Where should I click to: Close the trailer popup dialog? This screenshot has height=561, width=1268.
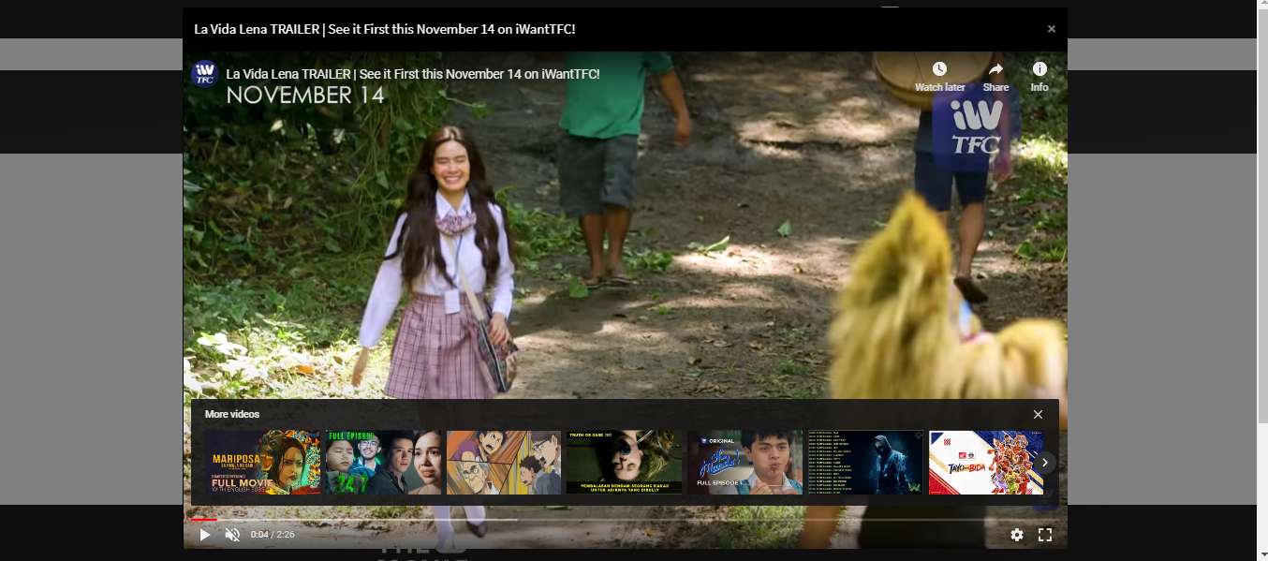coord(1052,29)
